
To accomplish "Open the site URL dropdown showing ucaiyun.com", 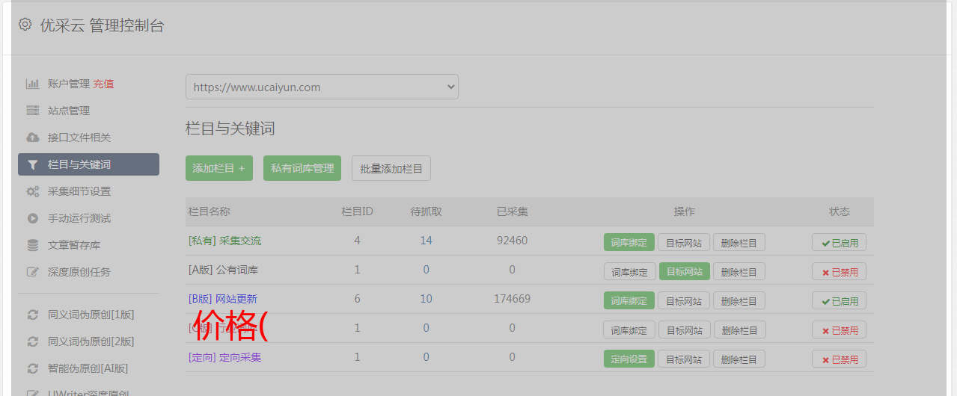I will [x=322, y=87].
